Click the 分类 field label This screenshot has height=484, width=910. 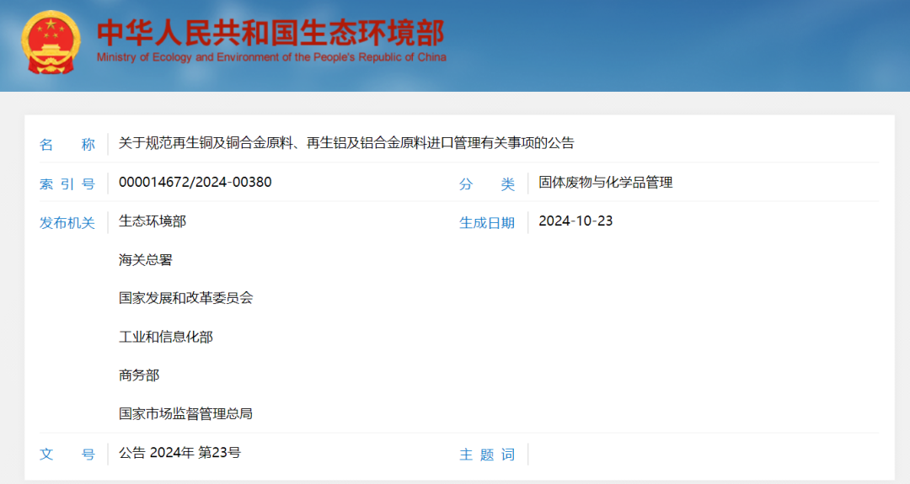487,183
